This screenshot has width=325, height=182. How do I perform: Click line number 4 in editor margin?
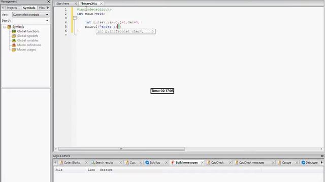tap(66, 22)
